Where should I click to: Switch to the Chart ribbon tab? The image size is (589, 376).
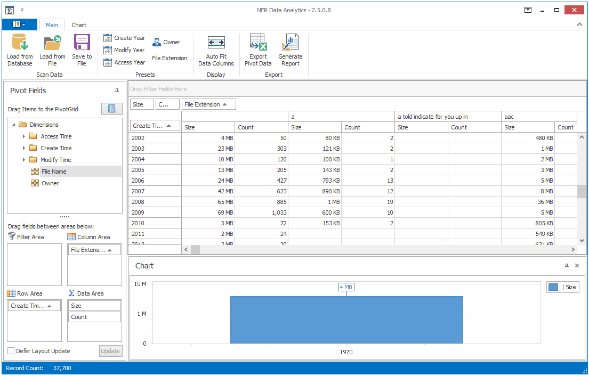coord(79,25)
